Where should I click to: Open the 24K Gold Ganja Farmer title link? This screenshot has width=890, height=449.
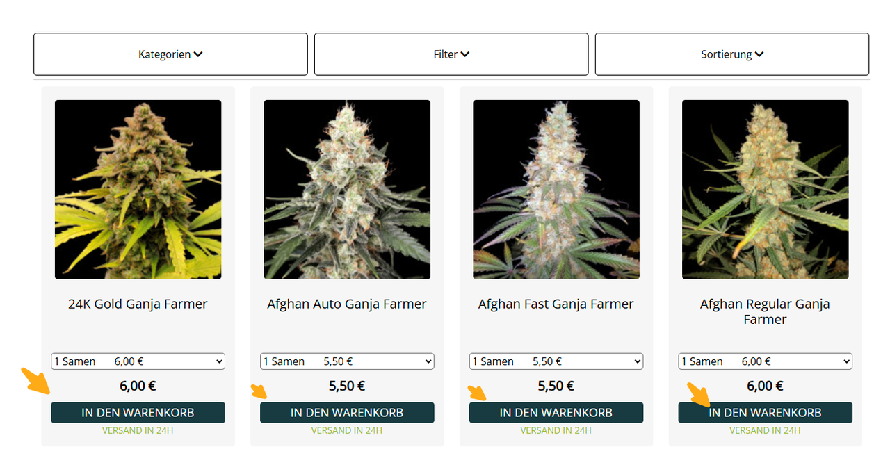pos(138,304)
